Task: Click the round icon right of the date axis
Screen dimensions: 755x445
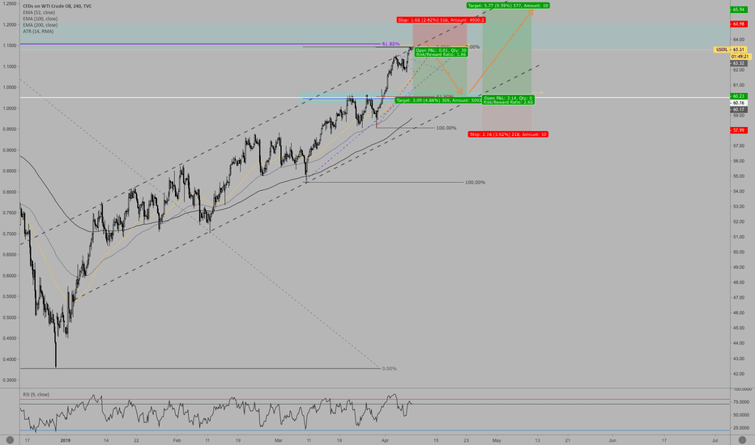Action: (x=742, y=439)
